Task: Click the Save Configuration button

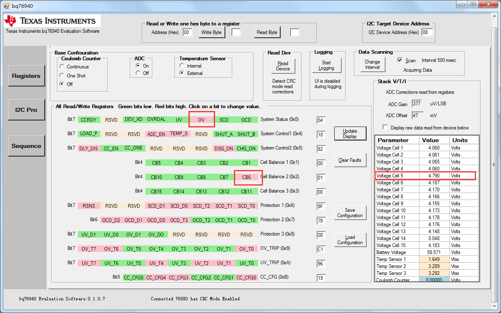Action: (350, 213)
